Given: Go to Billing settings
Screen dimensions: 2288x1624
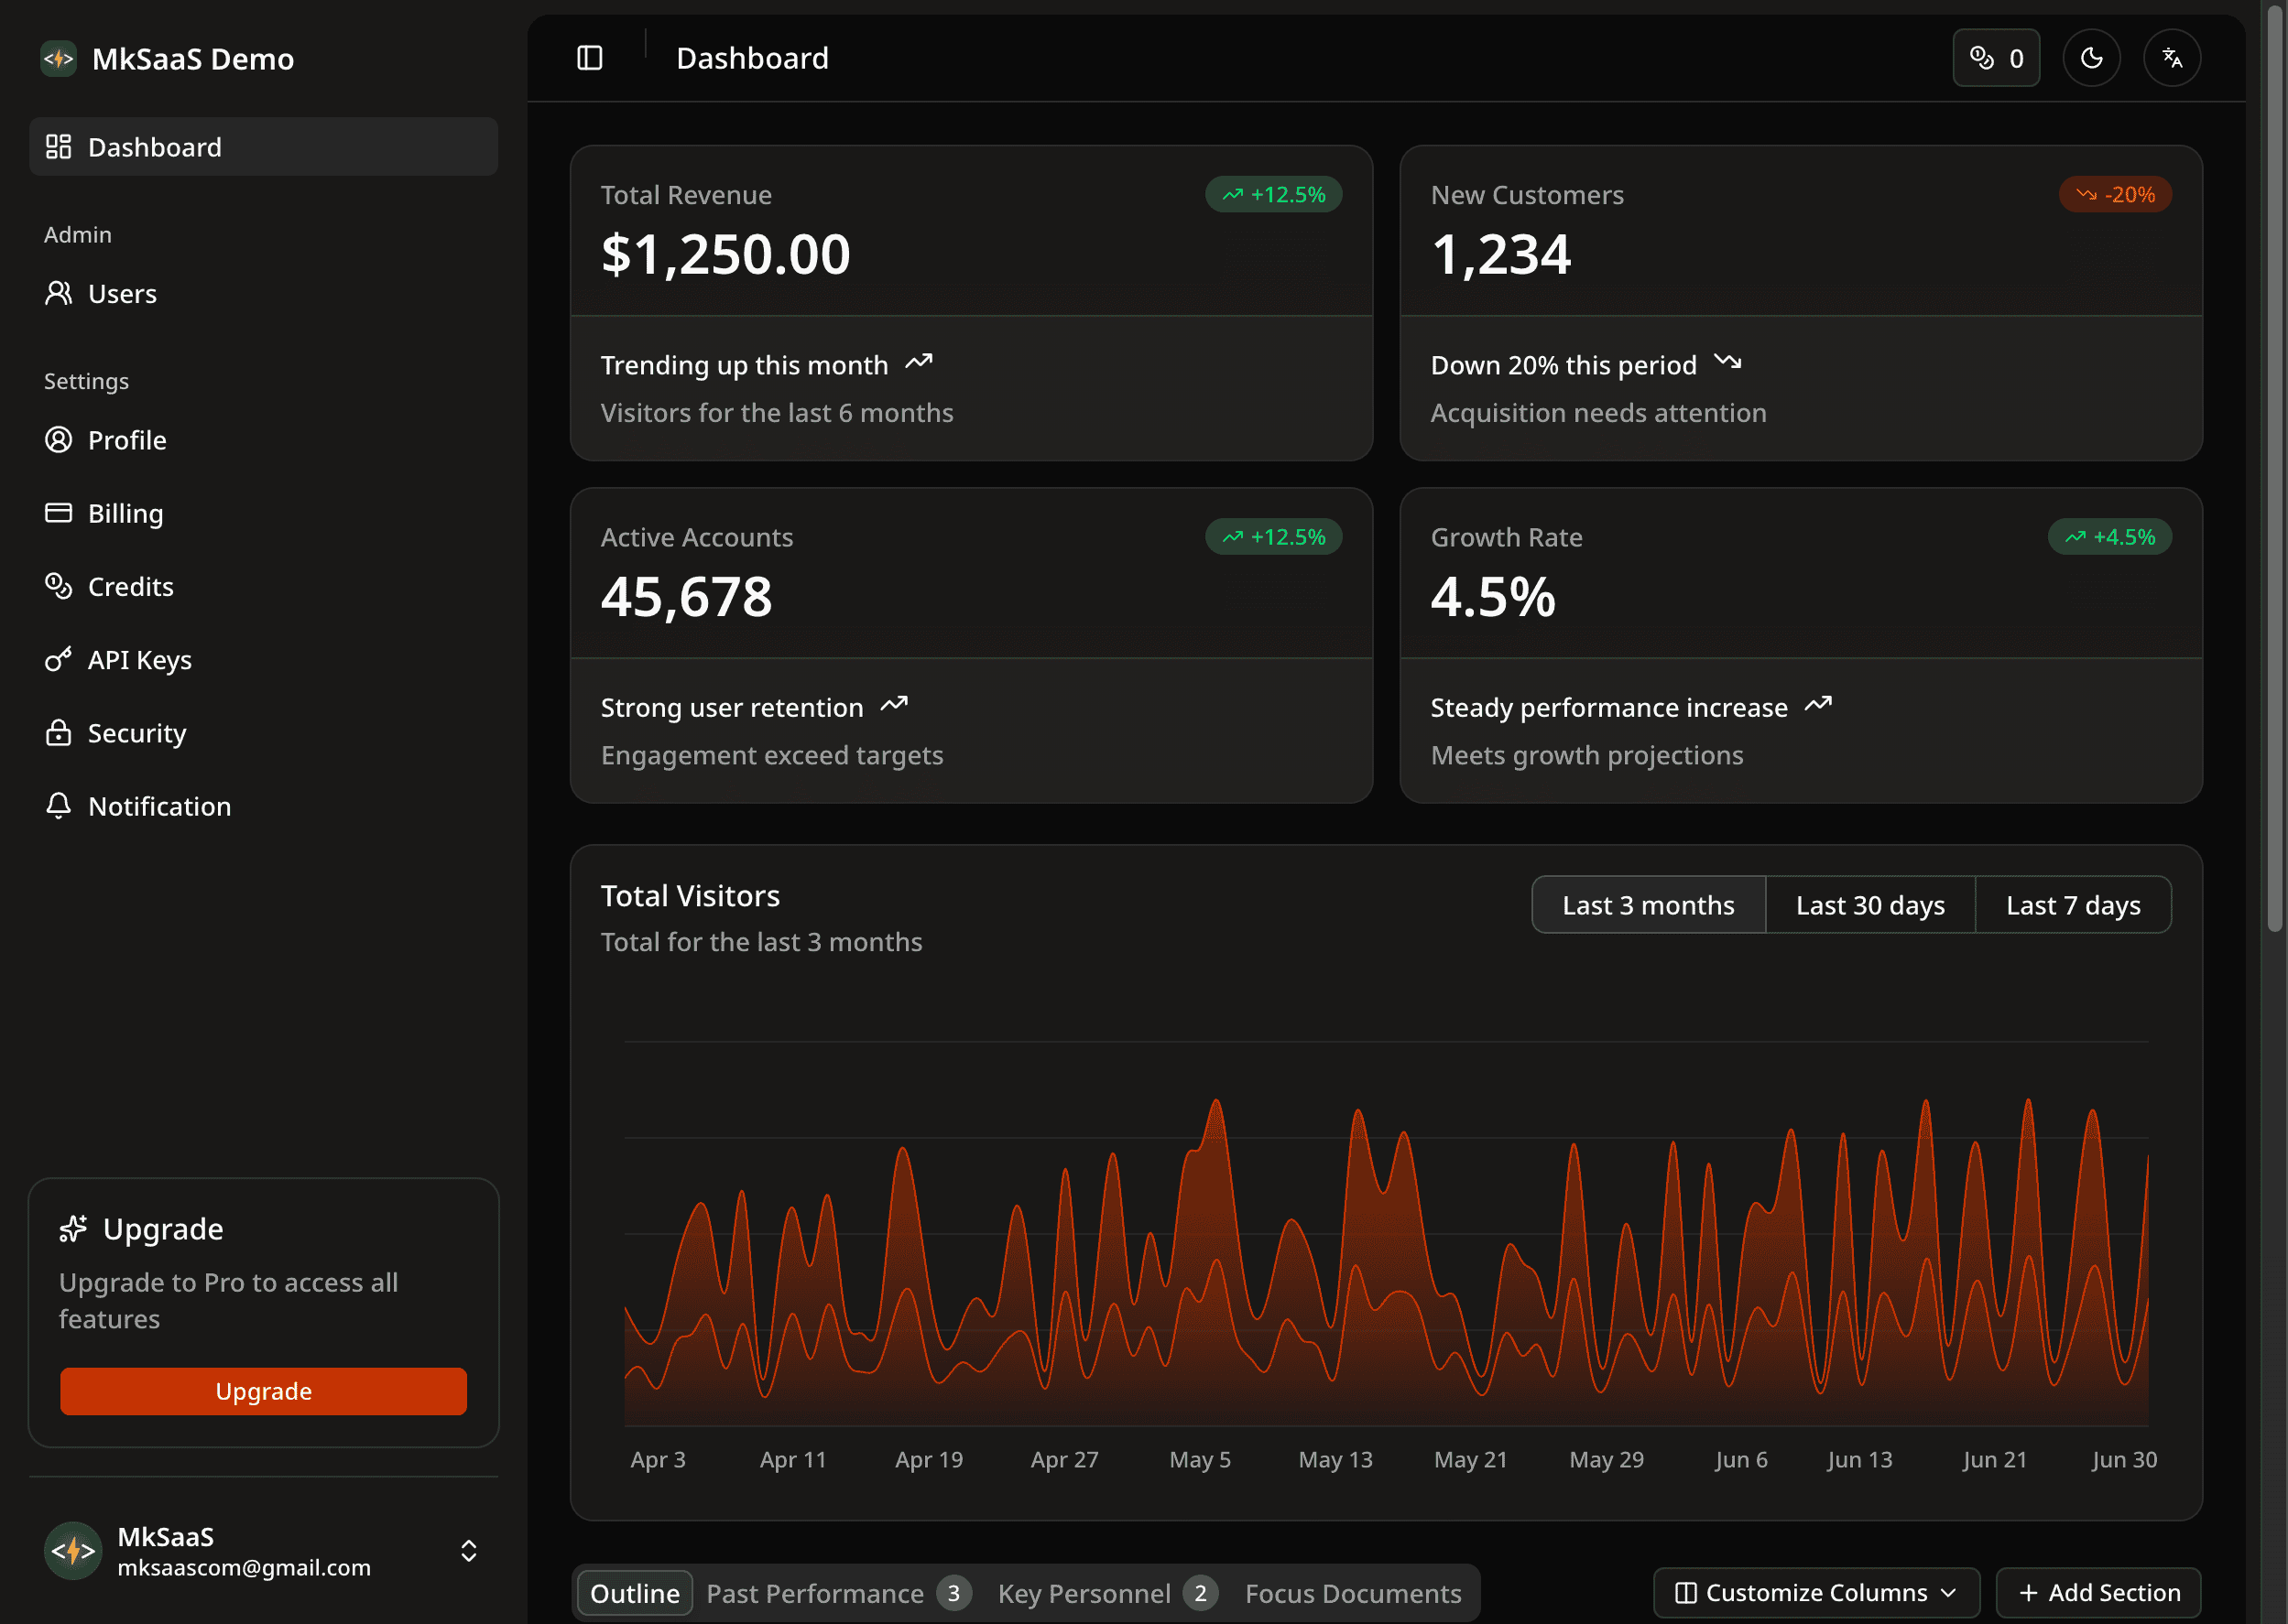Looking at the screenshot, I should tap(125, 513).
